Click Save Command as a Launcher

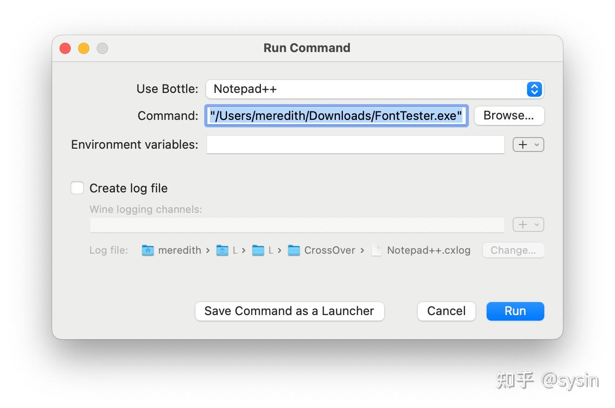pyautogui.click(x=289, y=311)
